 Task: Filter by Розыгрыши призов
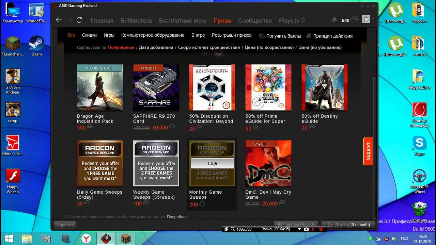click(x=232, y=35)
